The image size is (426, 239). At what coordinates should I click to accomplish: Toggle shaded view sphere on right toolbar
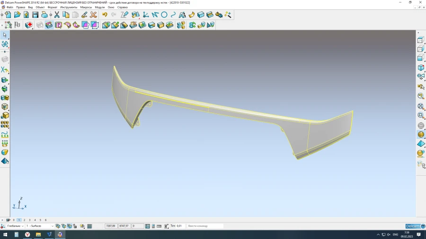pos(421,135)
